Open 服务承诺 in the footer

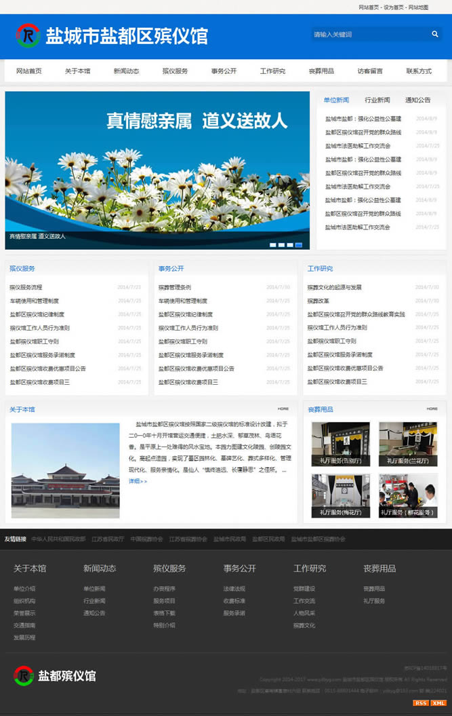[234, 613]
